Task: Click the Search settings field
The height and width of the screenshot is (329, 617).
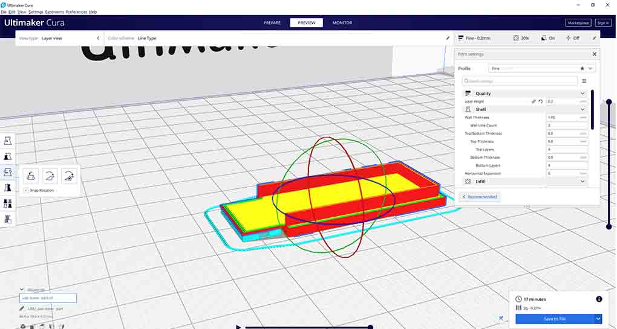Action: (x=520, y=81)
